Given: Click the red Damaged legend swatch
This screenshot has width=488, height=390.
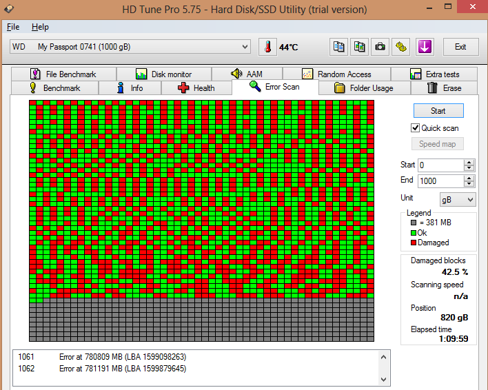Looking at the screenshot, I should click(414, 243).
